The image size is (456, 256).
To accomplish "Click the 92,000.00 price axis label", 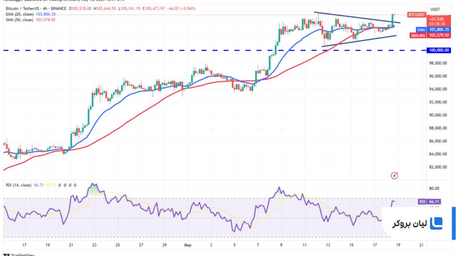I will click(438, 102).
